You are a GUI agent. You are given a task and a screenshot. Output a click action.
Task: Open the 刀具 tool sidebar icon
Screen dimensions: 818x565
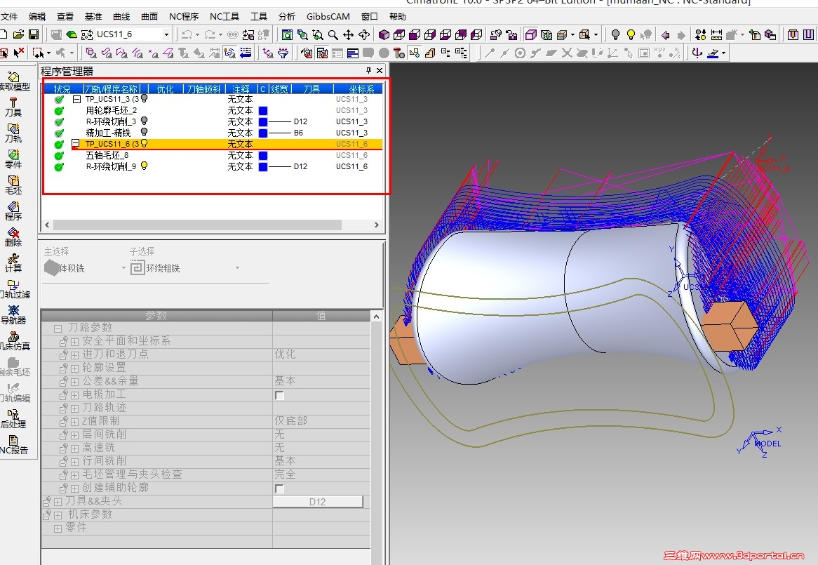(13, 107)
